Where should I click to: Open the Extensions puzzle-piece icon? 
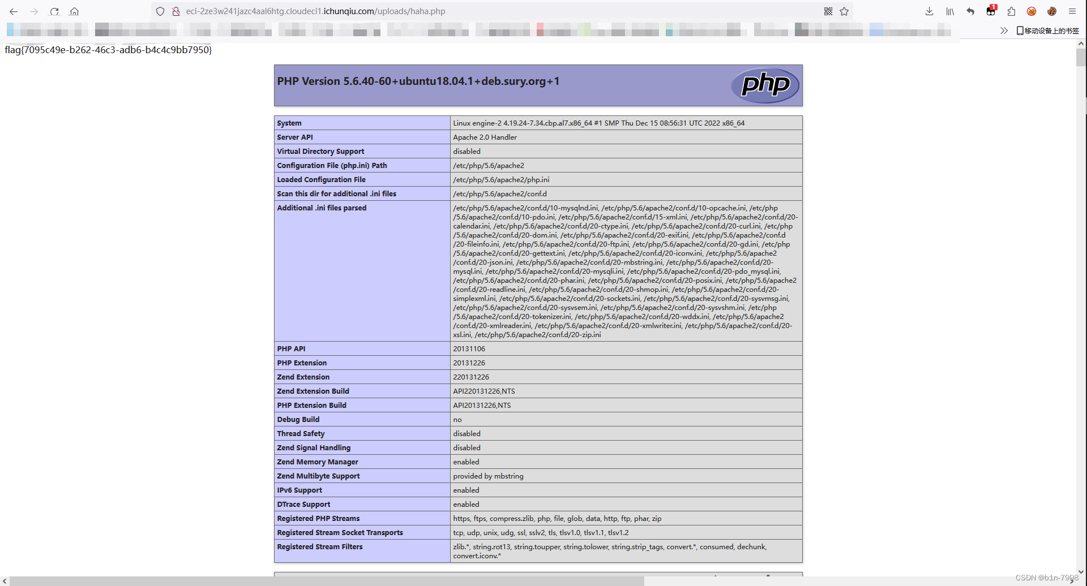point(1011,11)
